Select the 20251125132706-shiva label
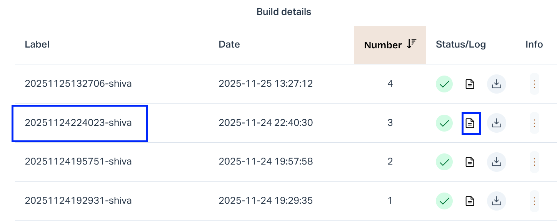The height and width of the screenshot is (224, 557). [78, 84]
